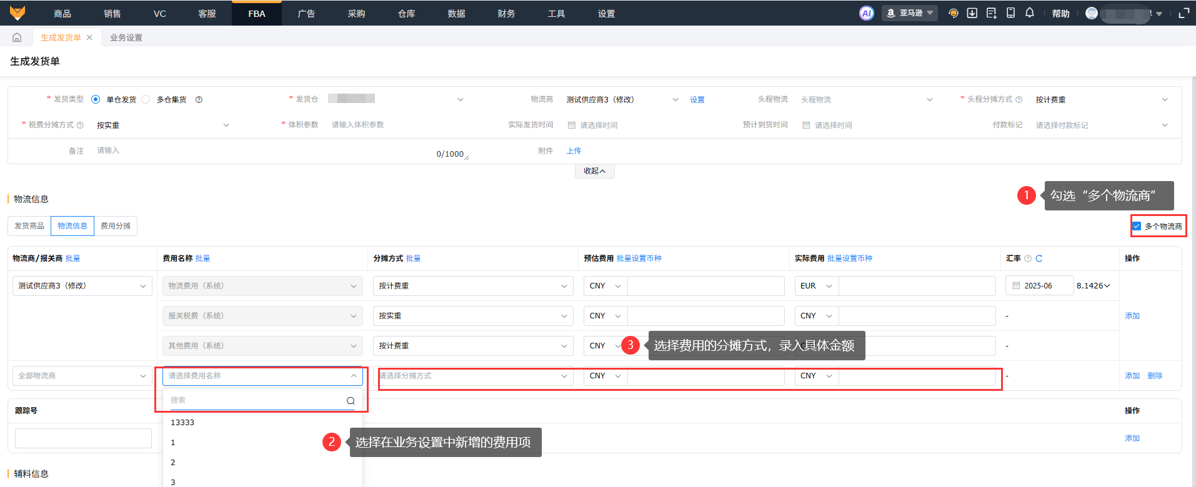The height and width of the screenshot is (487, 1196).
Task: Click 上传 attachment link
Action: point(574,151)
